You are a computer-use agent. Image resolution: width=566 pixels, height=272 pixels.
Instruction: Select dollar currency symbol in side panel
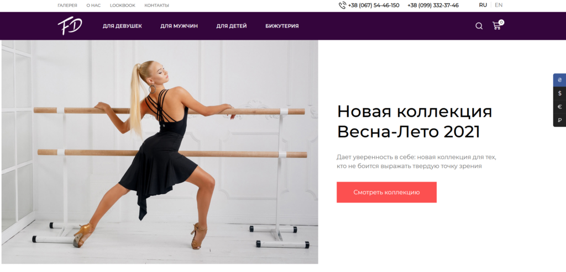(559, 93)
